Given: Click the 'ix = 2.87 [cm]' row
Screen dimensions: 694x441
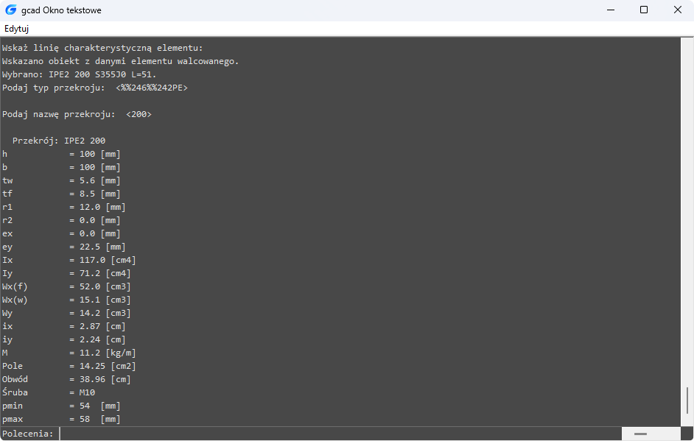Looking at the screenshot, I should (x=64, y=326).
